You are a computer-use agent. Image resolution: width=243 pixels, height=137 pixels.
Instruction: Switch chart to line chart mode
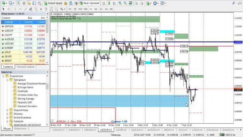(114, 3)
